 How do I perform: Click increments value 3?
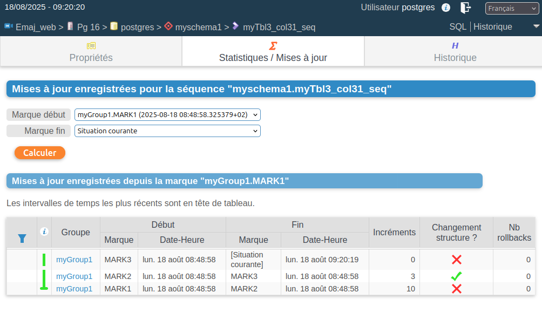[413, 276]
